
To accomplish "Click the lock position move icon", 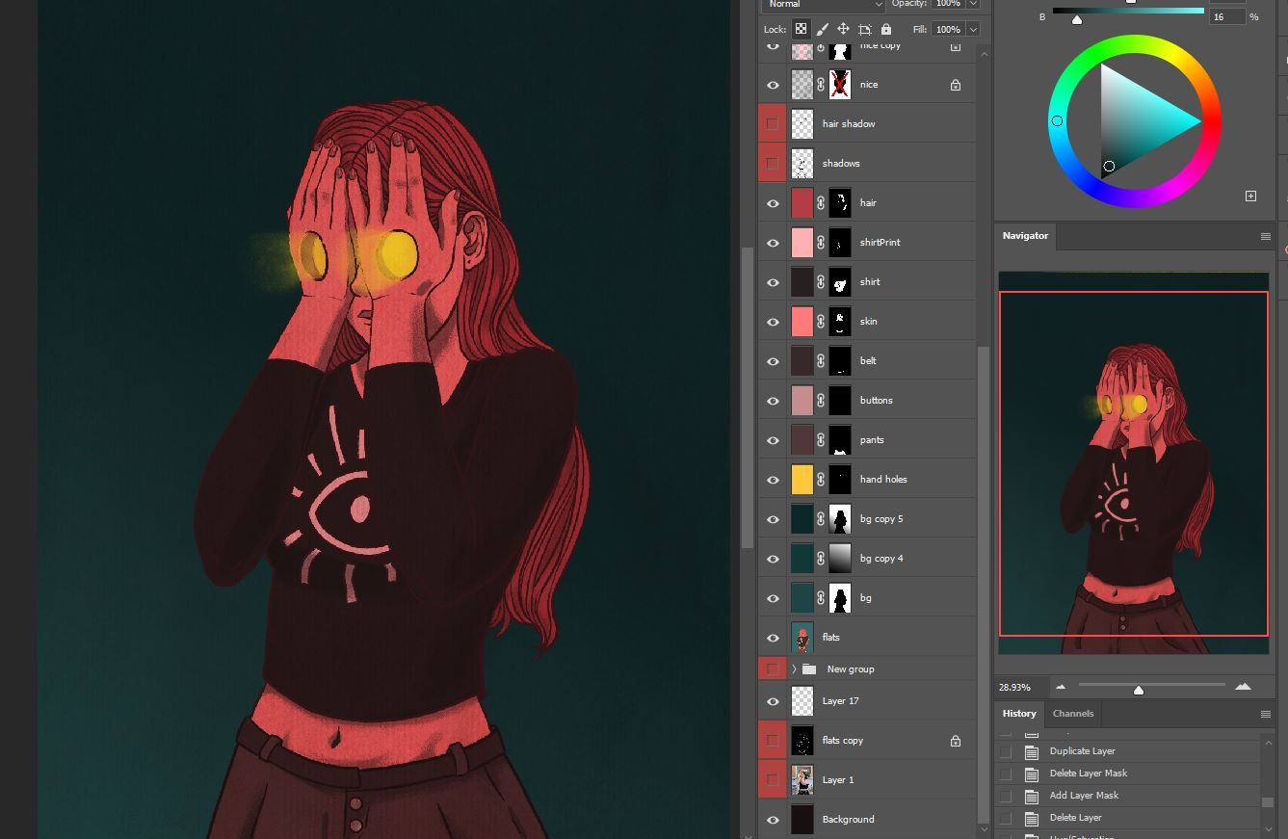I will (843, 29).
